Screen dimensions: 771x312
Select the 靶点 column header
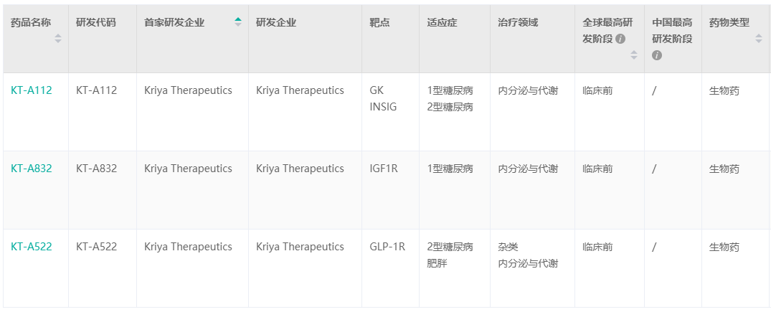379,22
